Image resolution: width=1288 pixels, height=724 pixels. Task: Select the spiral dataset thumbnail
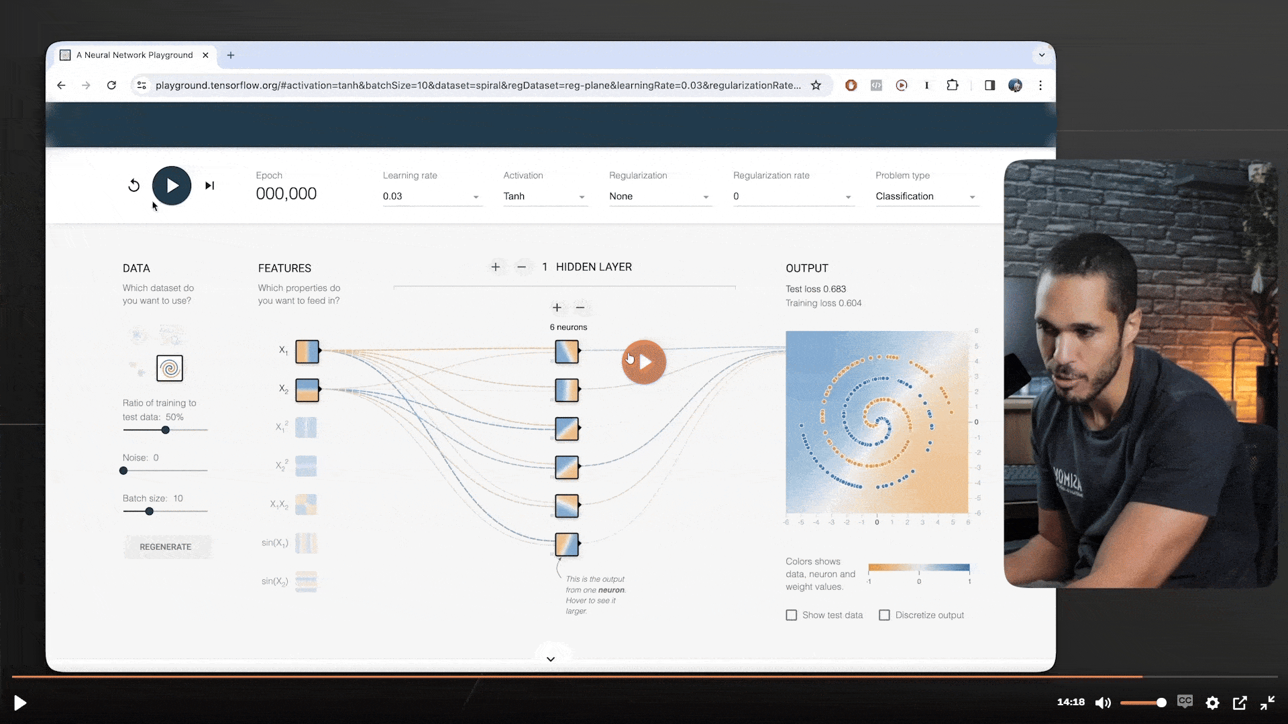[x=170, y=368]
